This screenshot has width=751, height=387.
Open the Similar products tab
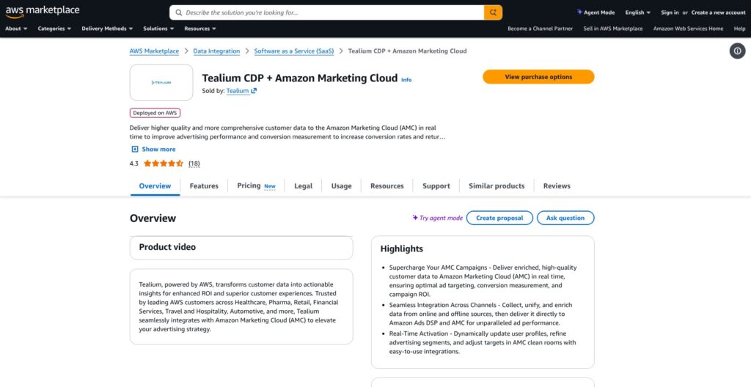tap(497, 186)
